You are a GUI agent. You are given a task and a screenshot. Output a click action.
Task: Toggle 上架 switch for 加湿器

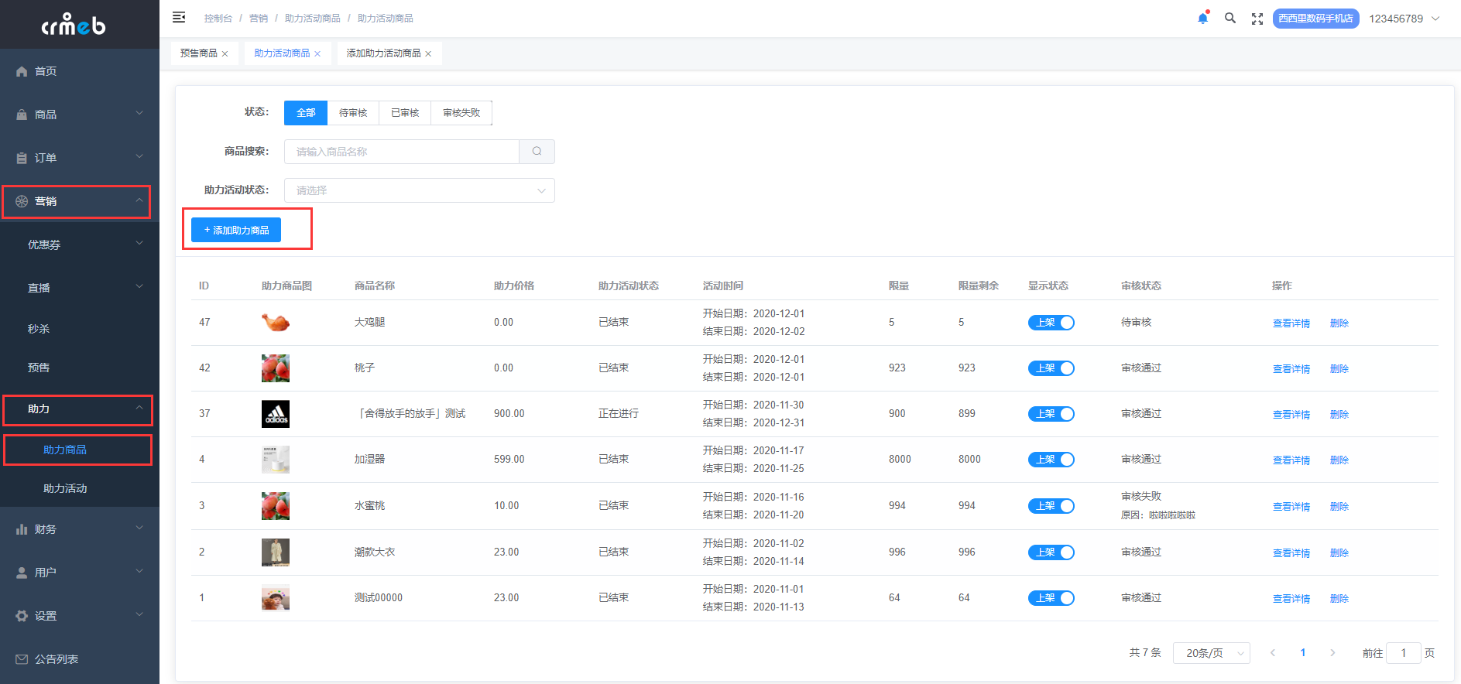pyautogui.click(x=1051, y=460)
